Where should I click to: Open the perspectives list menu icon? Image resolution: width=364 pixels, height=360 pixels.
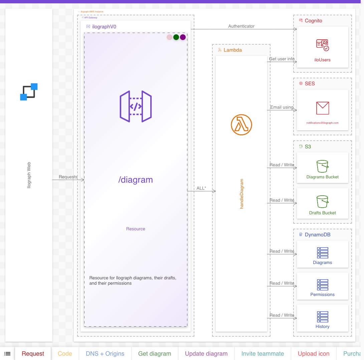point(7,354)
